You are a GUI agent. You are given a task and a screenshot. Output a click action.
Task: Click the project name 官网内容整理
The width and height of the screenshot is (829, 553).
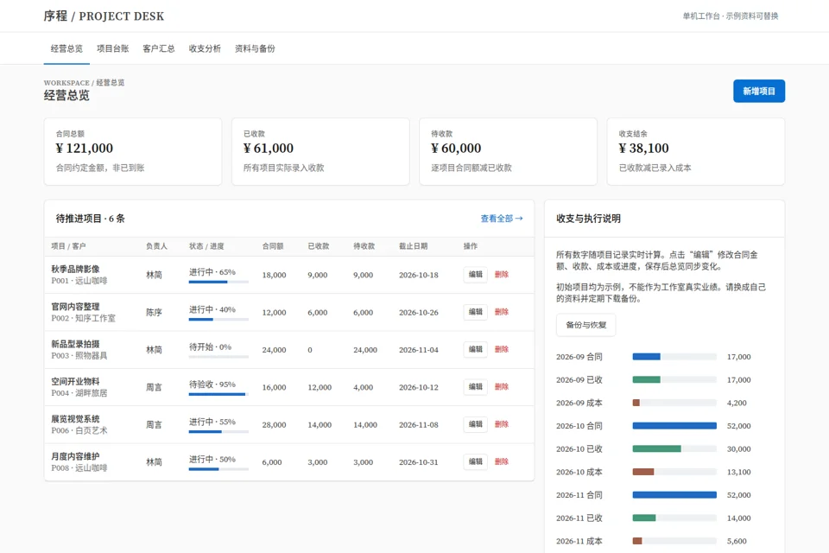[75, 307]
